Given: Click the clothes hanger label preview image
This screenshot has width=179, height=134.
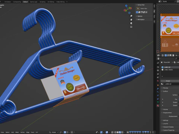Looking at the screenshot, I should point(170,26).
